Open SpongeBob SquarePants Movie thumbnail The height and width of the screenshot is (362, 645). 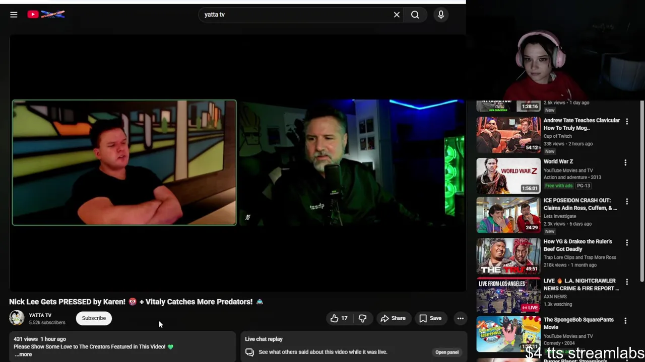508,334
